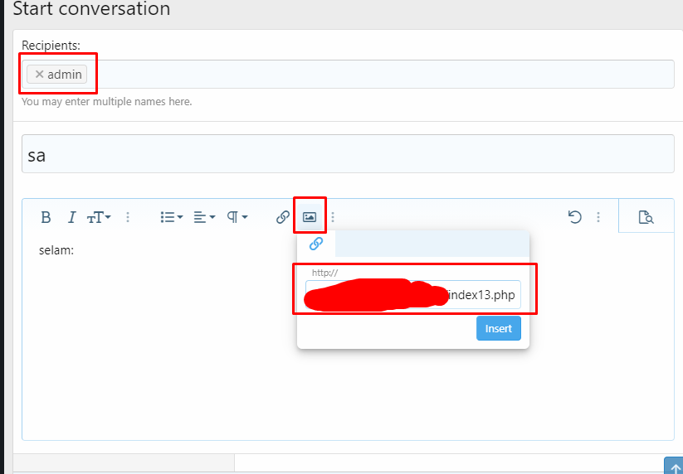
Task: Select the By URL link tab in image popup
Action: click(316, 244)
